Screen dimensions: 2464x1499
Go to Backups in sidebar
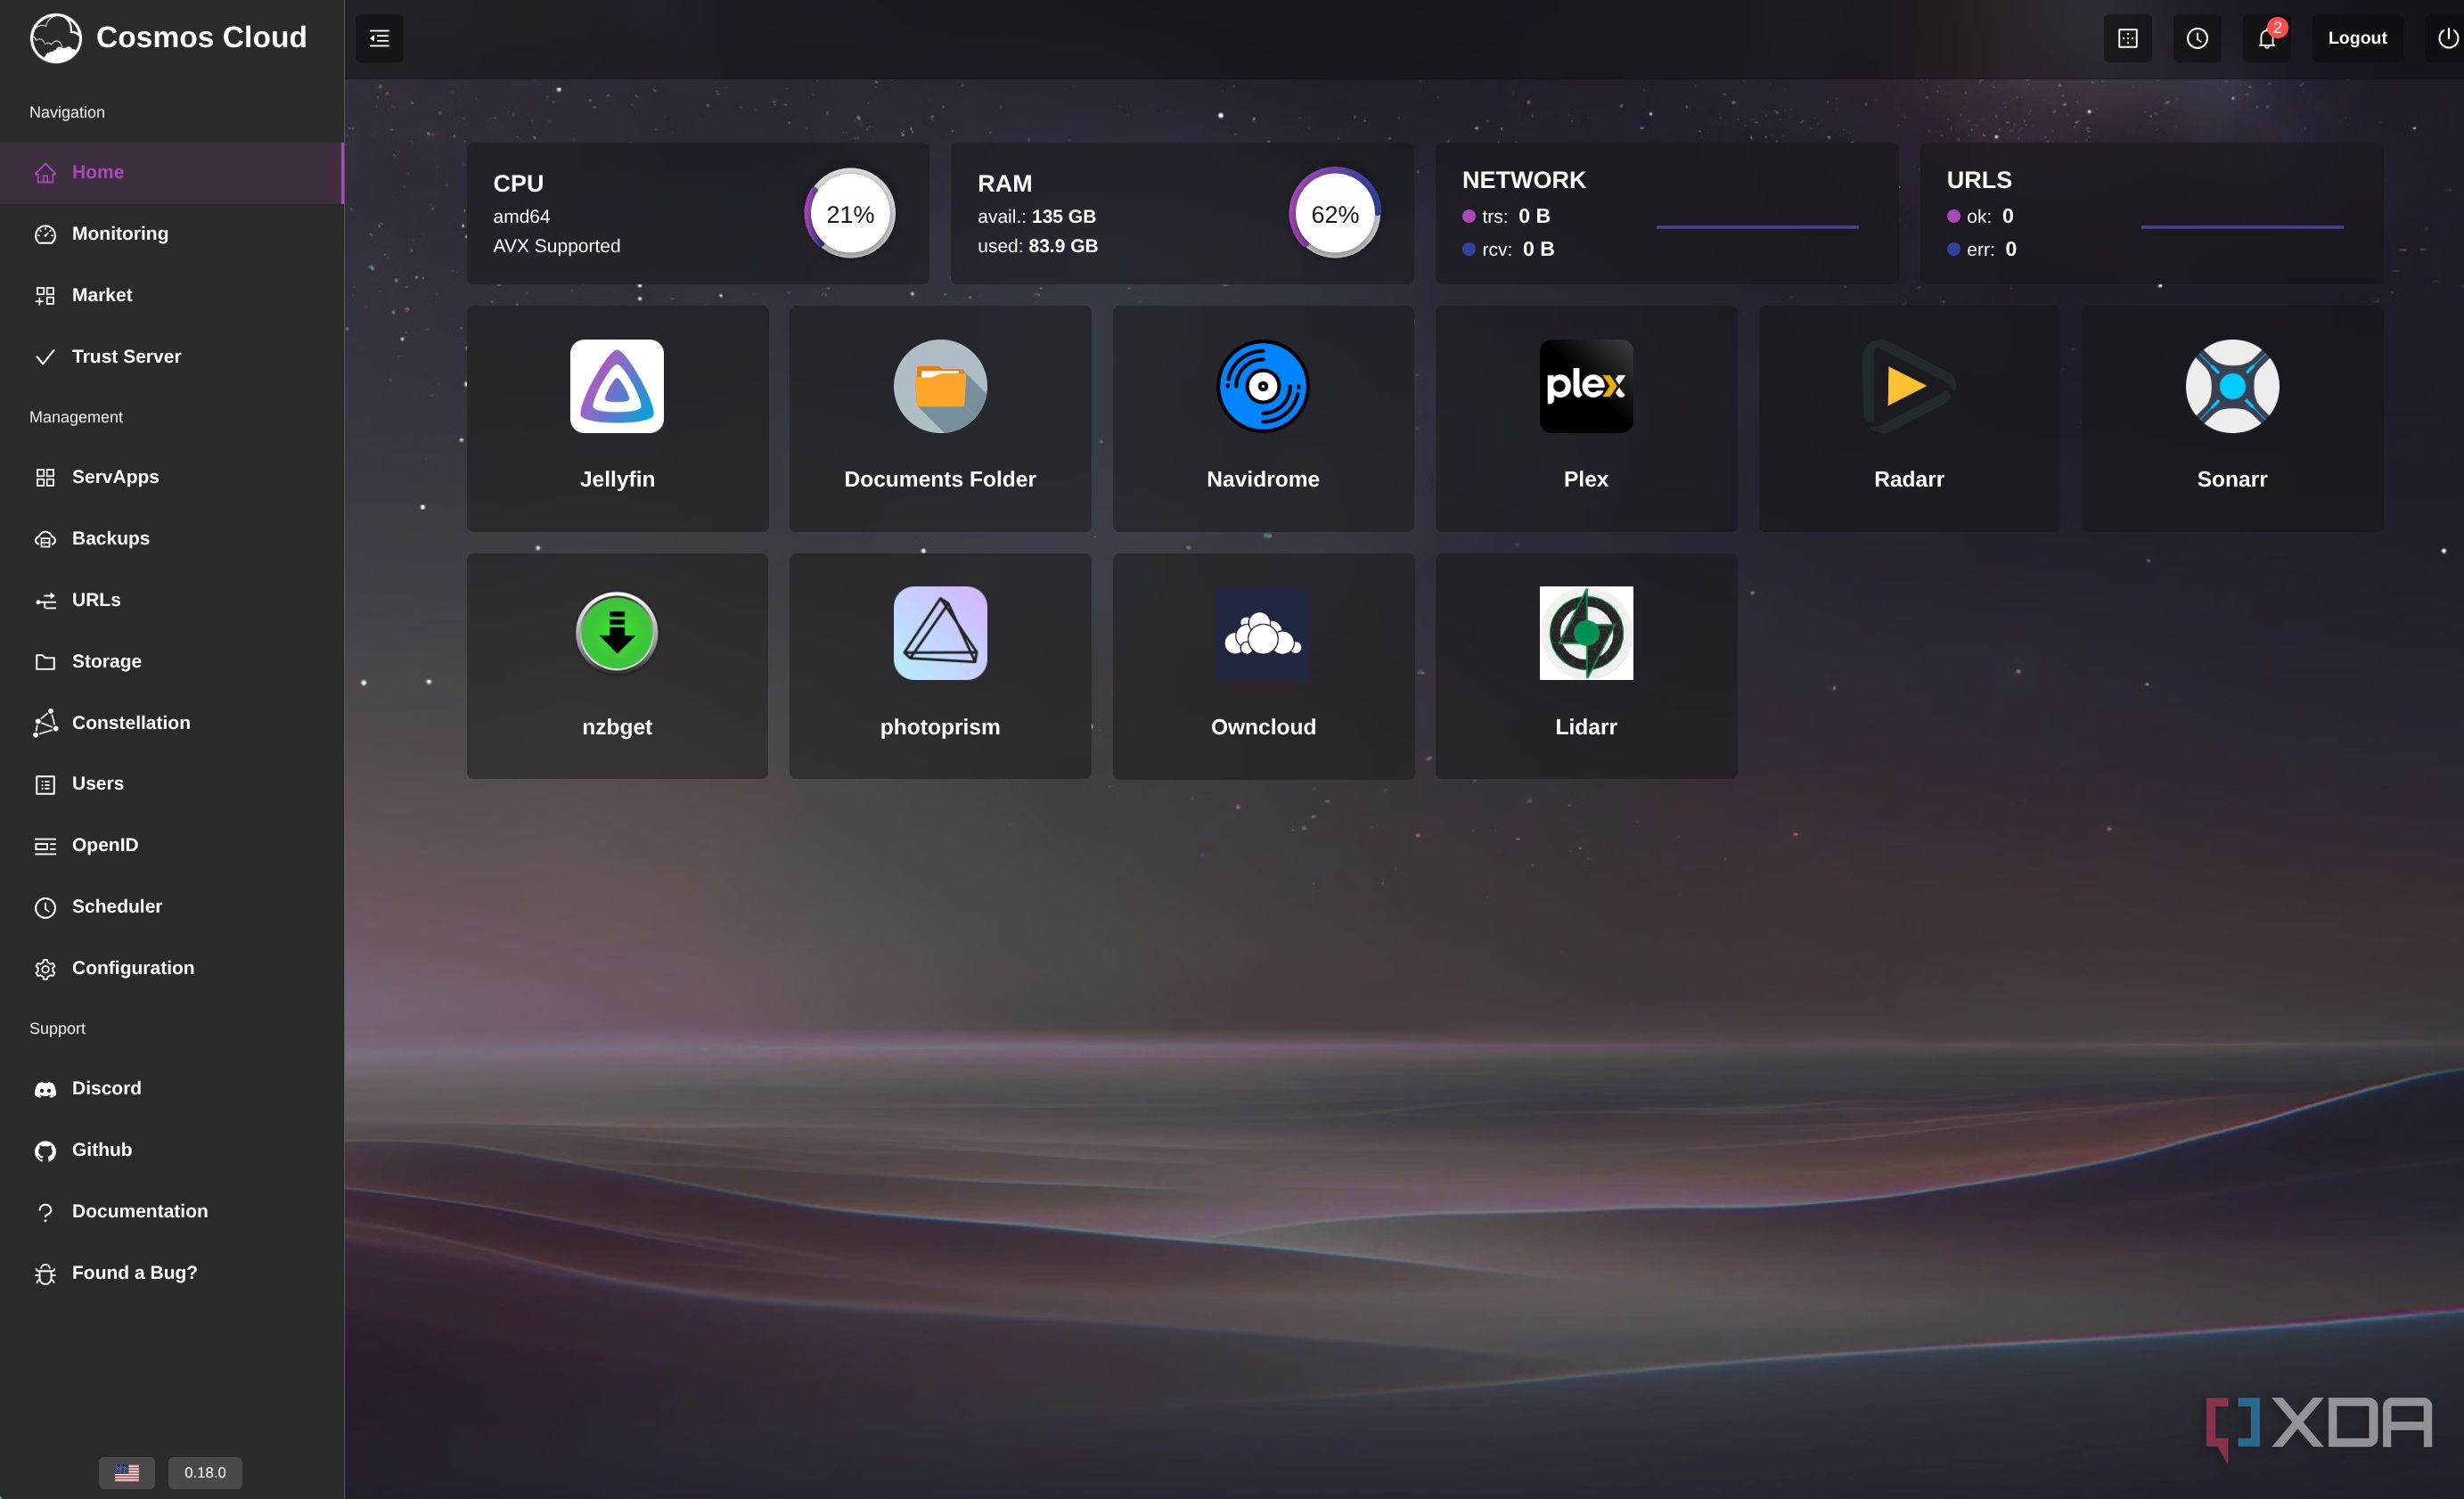(172, 538)
